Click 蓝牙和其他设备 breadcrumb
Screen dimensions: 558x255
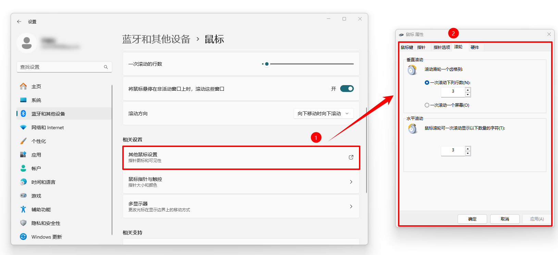coord(156,39)
